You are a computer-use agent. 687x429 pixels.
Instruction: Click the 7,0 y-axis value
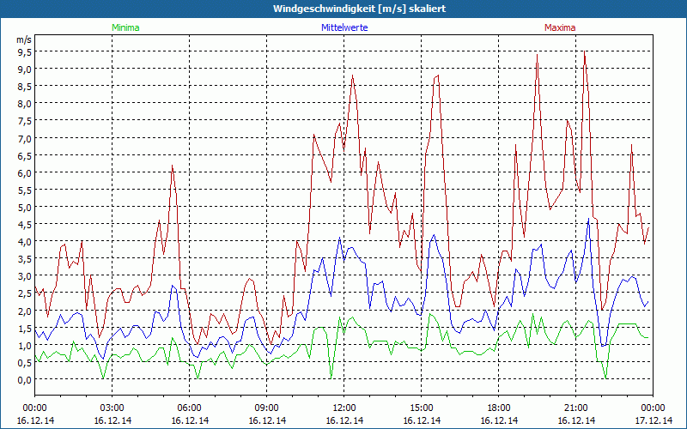(x=25, y=138)
